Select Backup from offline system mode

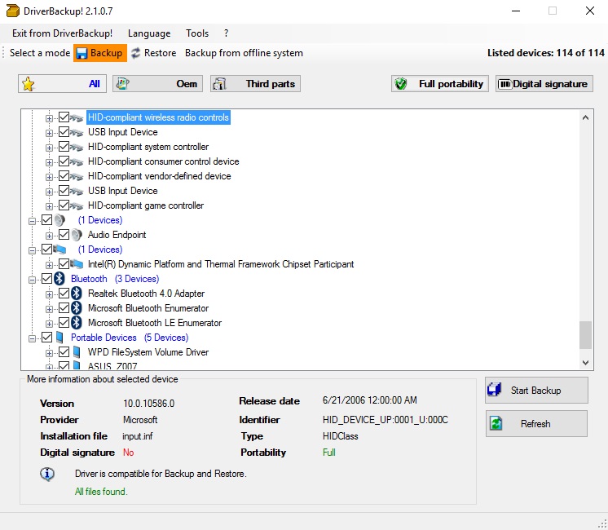click(244, 53)
